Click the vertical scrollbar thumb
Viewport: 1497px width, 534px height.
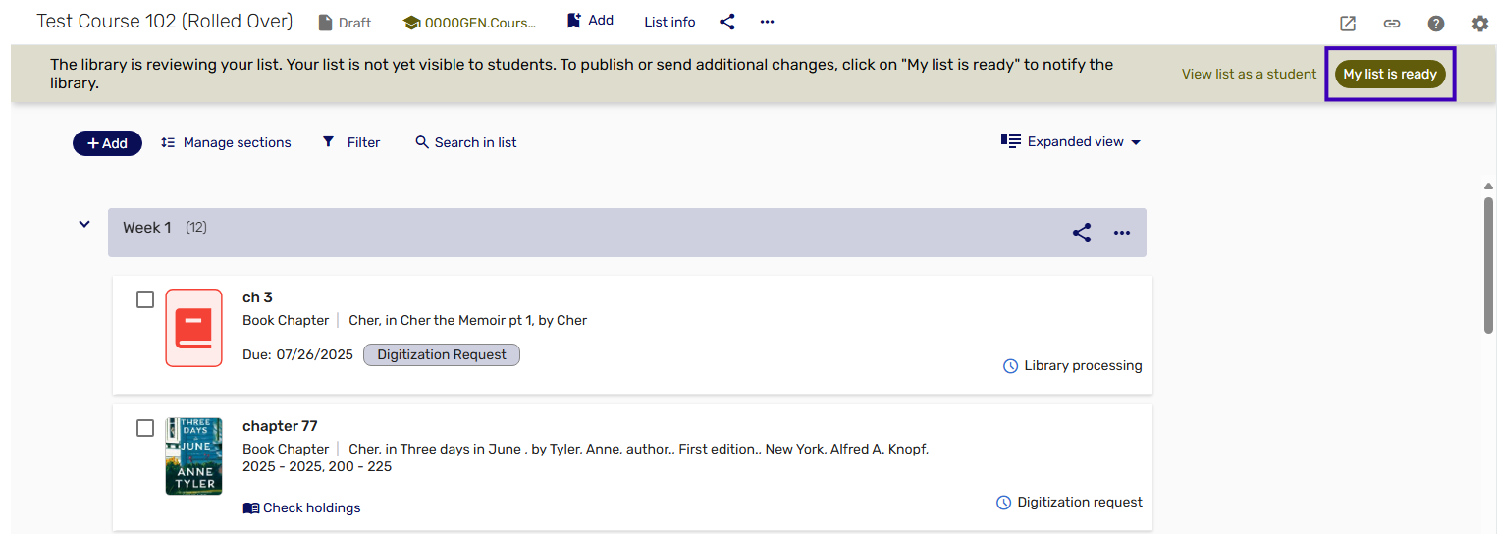tap(1488, 265)
